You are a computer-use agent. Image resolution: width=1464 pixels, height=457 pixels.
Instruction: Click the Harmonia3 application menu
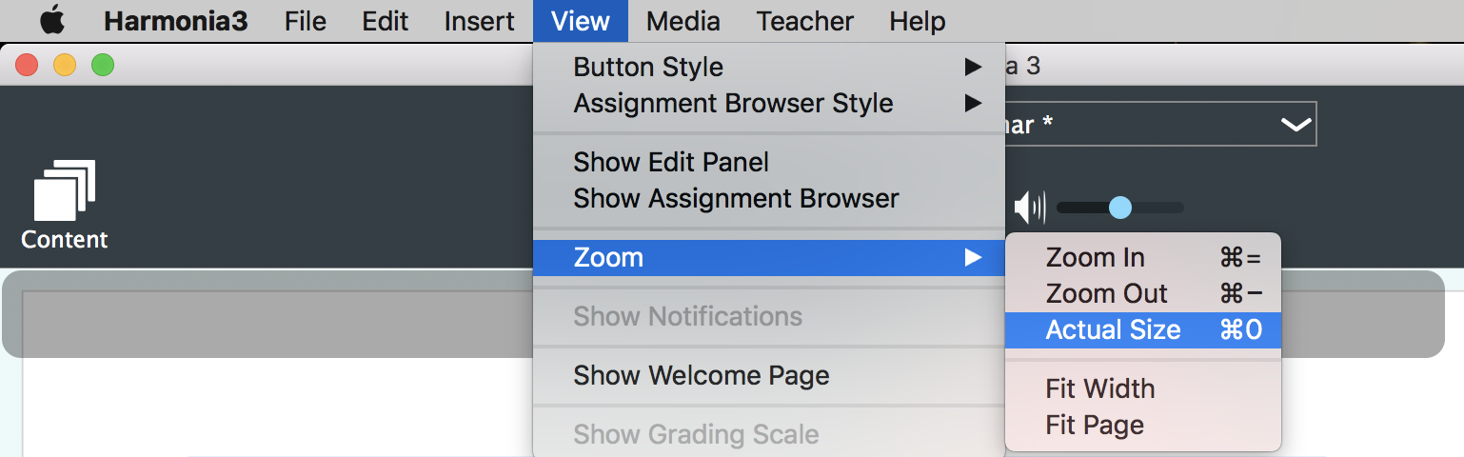pyautogui.click(x=176, y=21)
